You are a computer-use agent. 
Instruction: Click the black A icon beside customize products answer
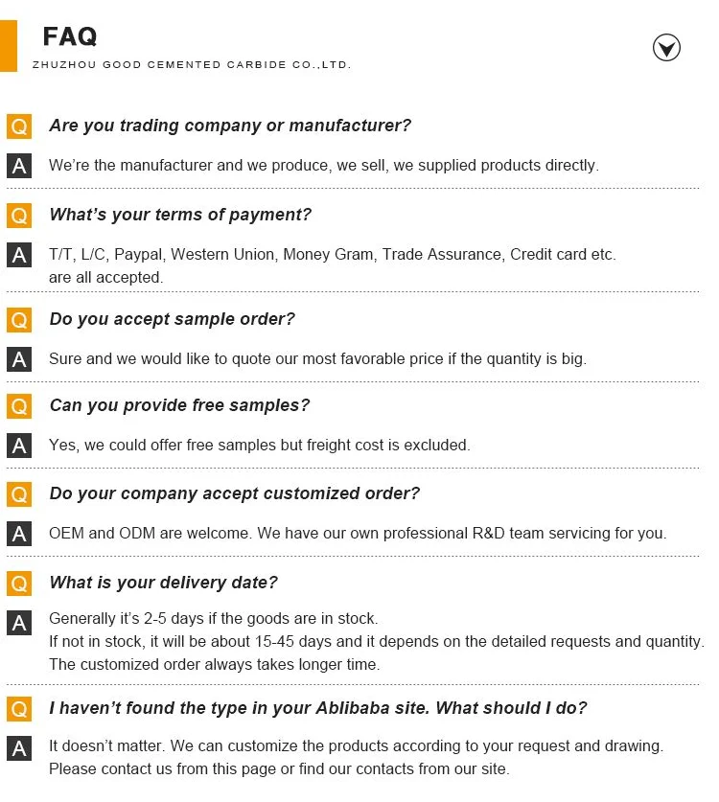pos(19,749)
